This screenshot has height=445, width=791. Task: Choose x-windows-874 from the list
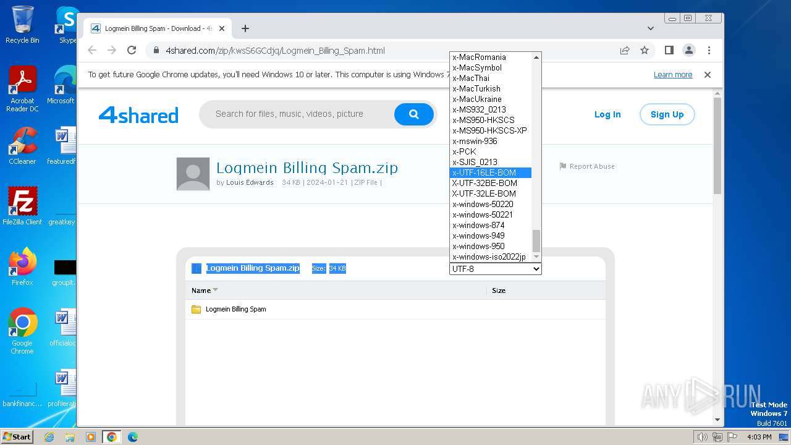point(491,225)
